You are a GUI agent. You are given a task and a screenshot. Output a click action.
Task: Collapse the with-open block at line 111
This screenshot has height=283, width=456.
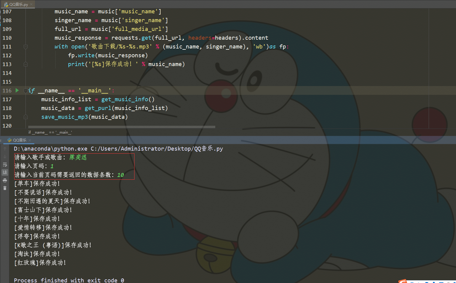tap(26, 47)
